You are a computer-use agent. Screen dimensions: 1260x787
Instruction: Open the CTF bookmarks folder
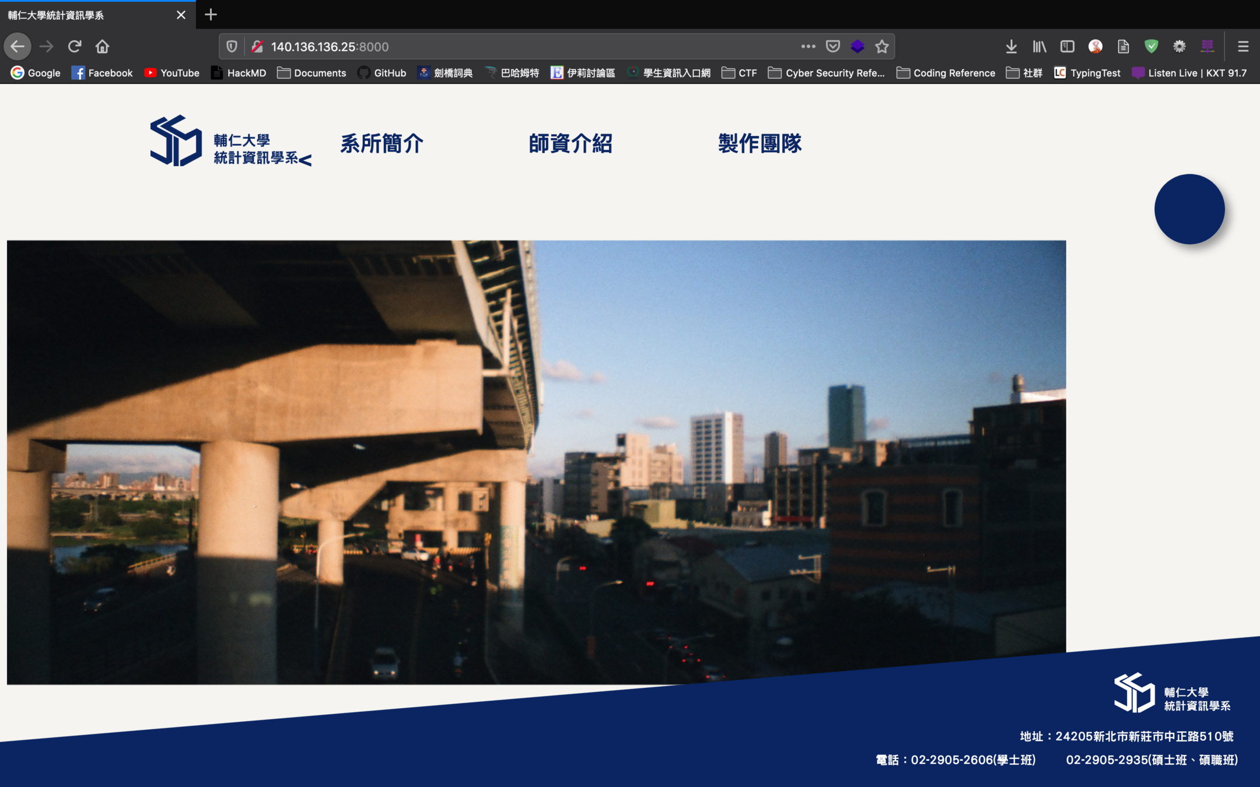coord(740,73)
